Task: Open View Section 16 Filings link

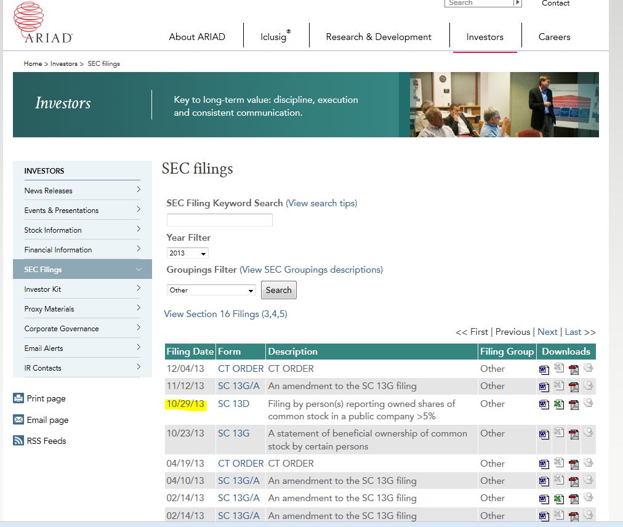Action: [225, 314]
